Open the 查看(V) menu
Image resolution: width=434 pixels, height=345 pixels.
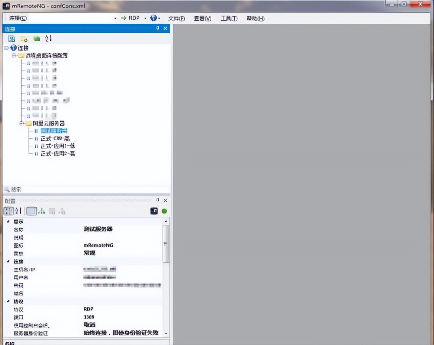202,18
